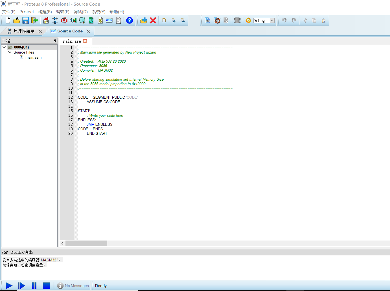
Task: Close the main.asm editor tab
Action: [85, 41]
